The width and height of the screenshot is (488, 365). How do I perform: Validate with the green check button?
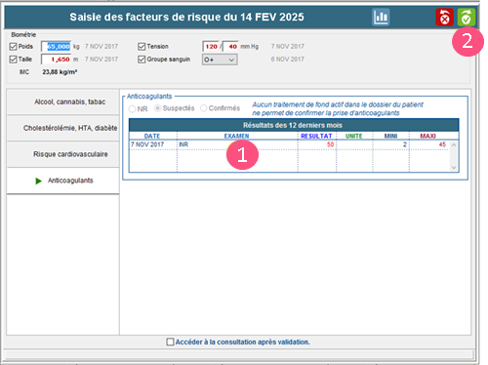pyautogui.click(x=467, y=18)
